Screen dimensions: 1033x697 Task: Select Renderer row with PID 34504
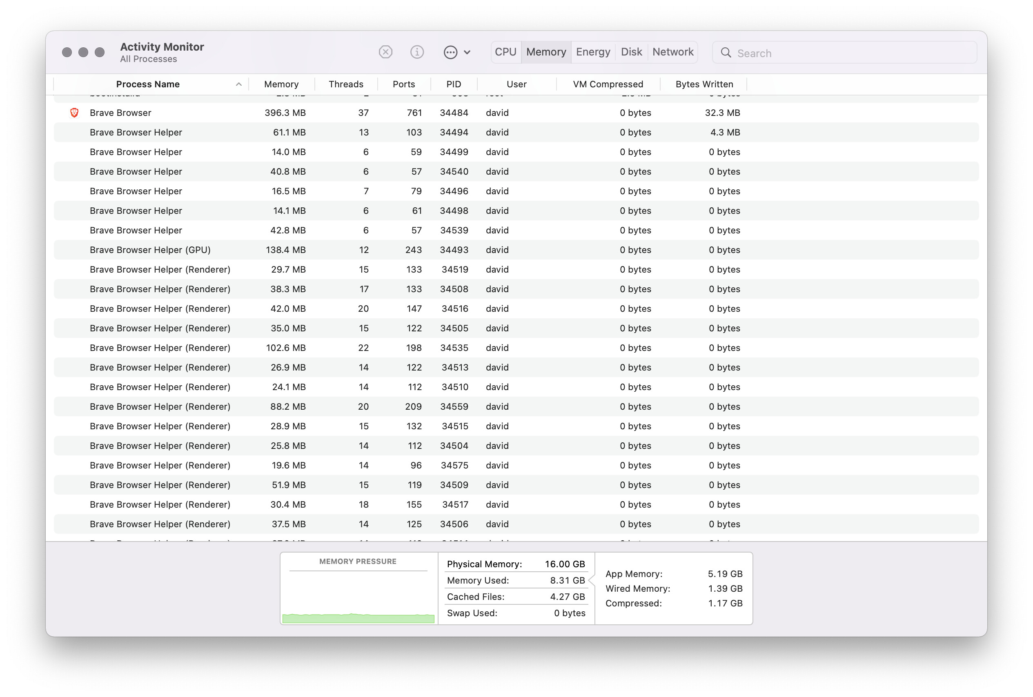516,446
